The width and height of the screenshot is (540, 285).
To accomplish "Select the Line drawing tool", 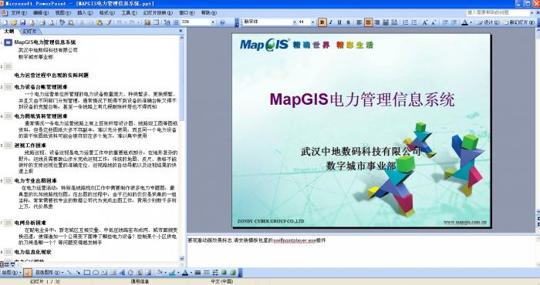I will (69, 273).
